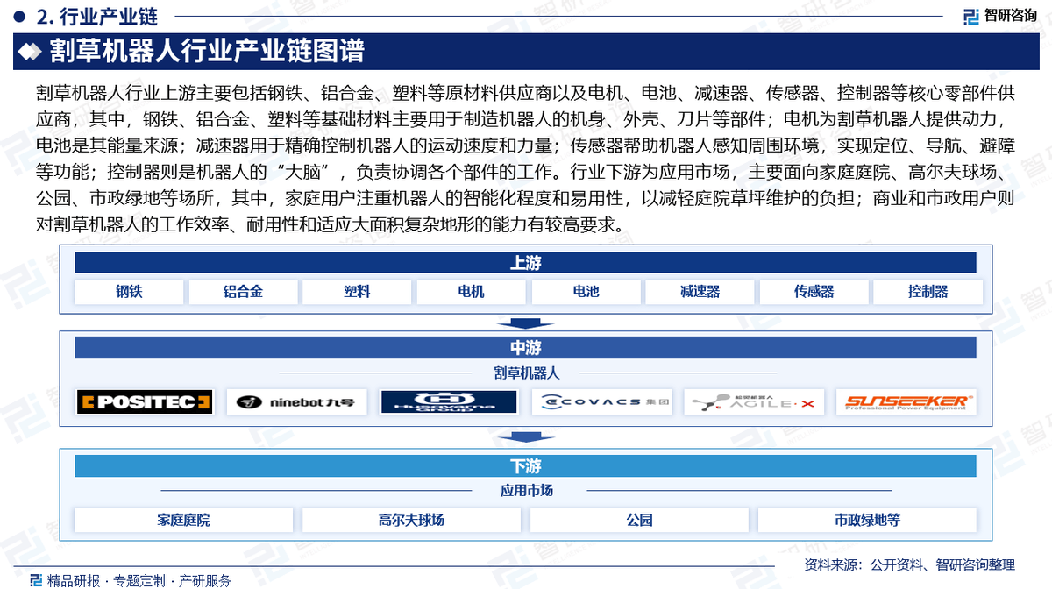Choose the 家庭庭院 application box
1052x589 pixels.
click(x=183, y=520)
